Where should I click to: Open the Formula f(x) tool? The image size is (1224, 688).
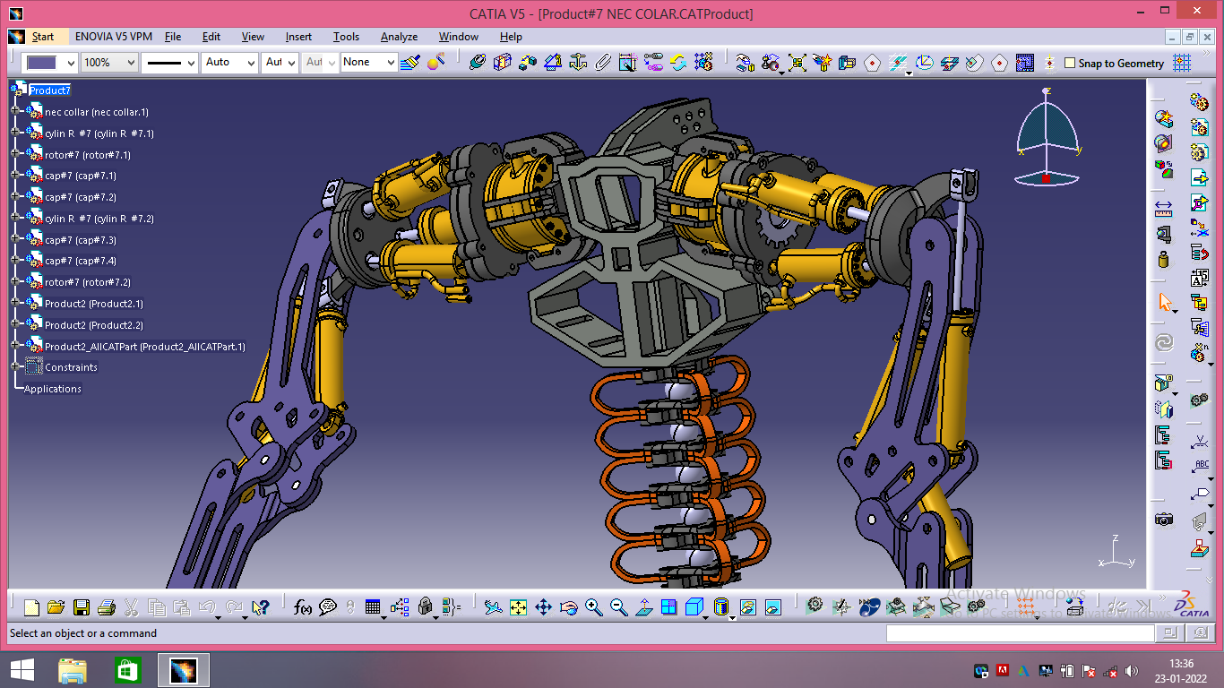pos(303,607)
